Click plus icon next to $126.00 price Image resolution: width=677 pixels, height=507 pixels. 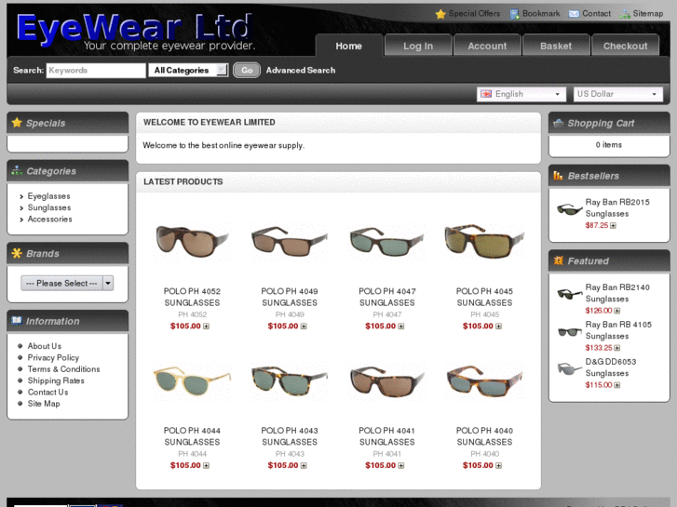pos(617,311)
